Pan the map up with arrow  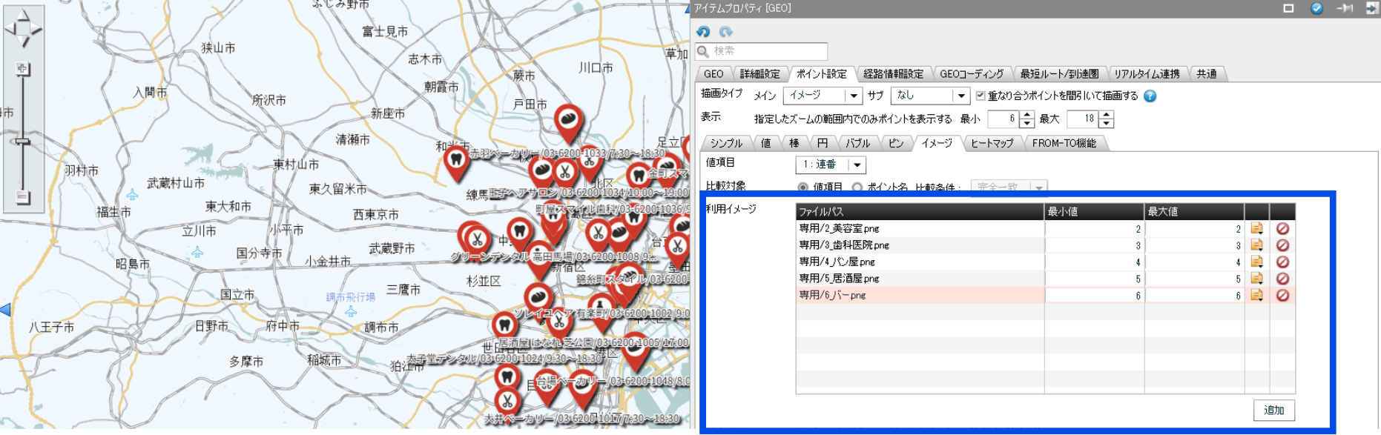pos(23,15)
